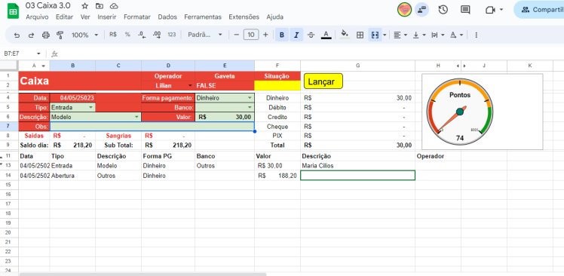564x276 pixels.
Task: Select the paint format roller icon
Action: [x=60, y=35]
